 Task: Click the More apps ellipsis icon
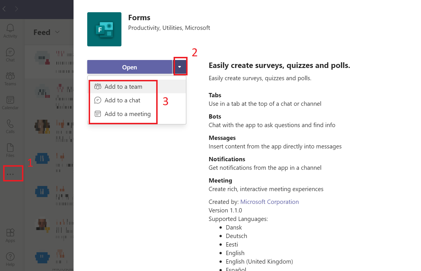10,174
